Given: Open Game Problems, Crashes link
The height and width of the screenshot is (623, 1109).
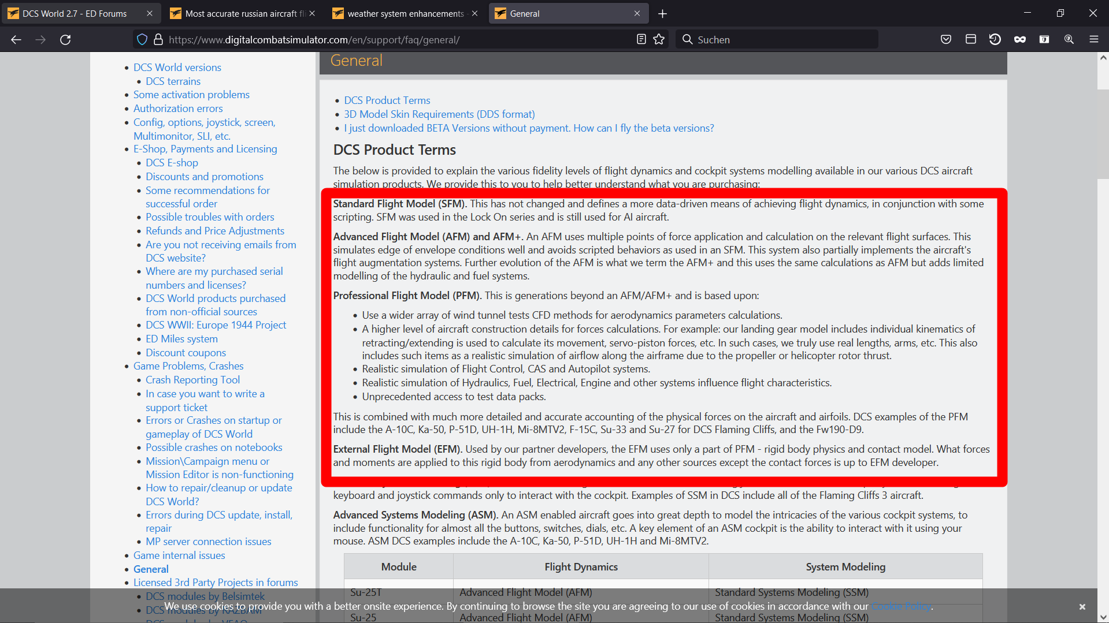Looking at the screenshot, I should coord(188,366).
